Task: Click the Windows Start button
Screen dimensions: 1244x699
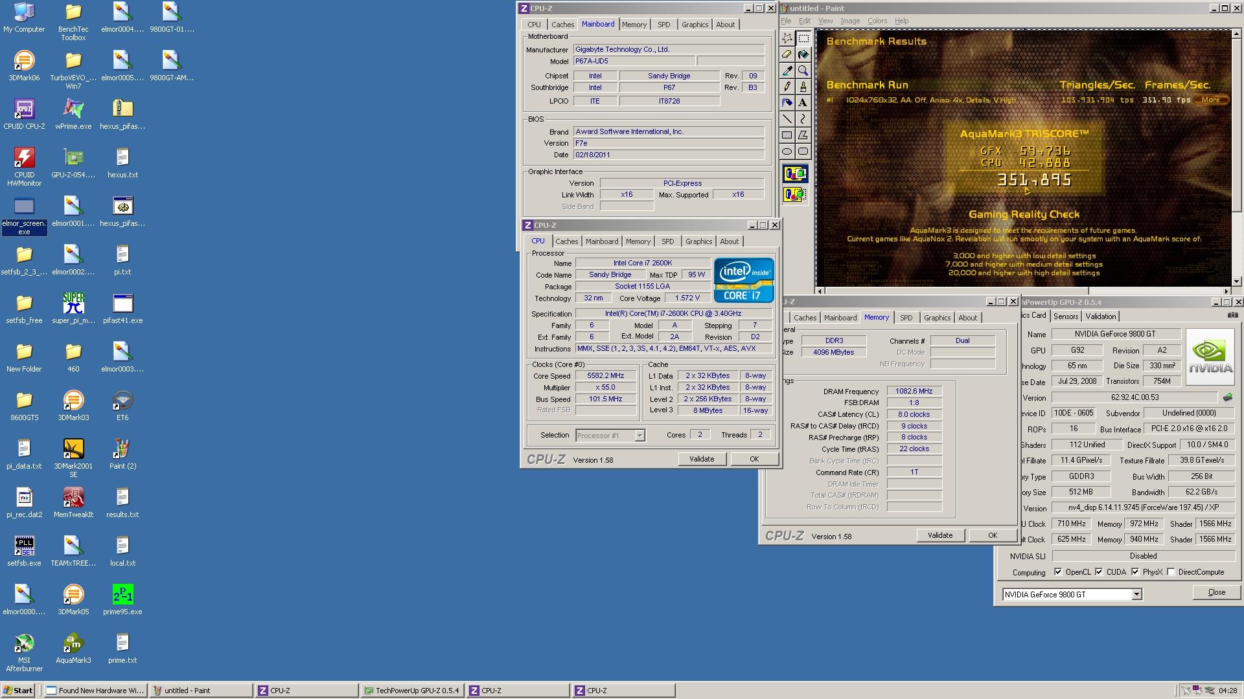Action: [x=18, y=691]
